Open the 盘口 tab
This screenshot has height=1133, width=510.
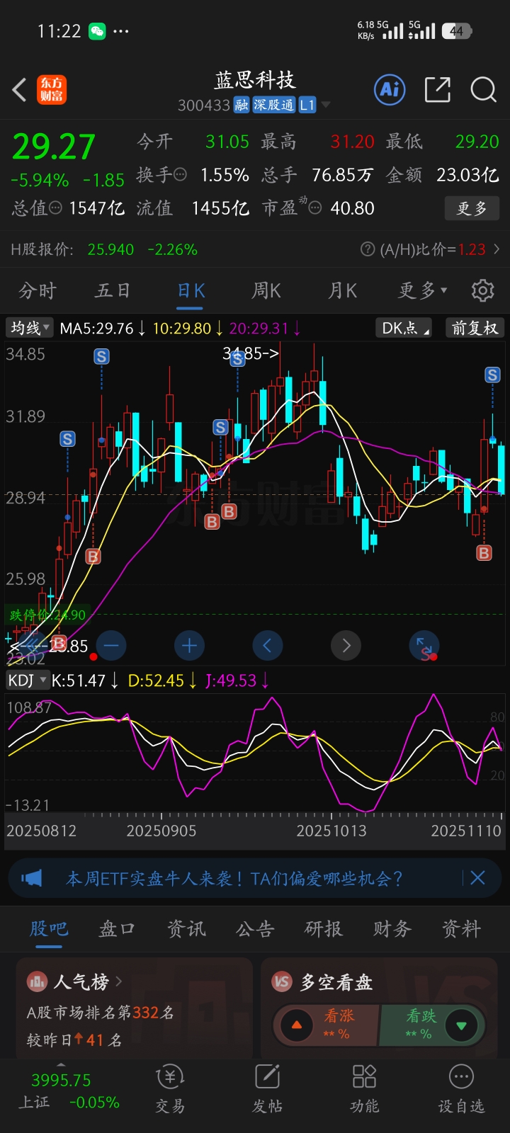tap(118, 928)
